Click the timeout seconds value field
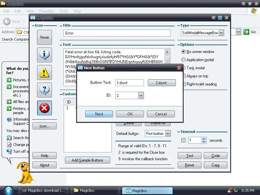260x195 pixels. [195, 140]
